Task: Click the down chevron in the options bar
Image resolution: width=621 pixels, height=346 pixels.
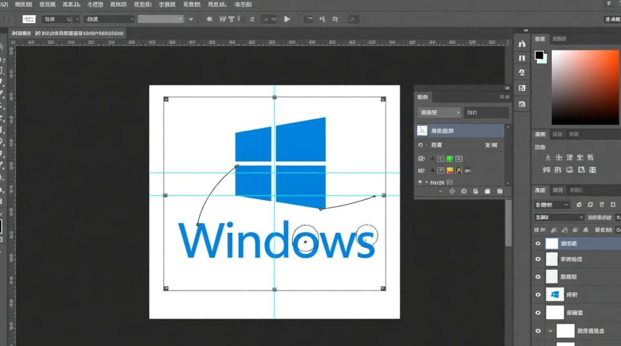Action: pyautogui.click(x=191, y=19)
